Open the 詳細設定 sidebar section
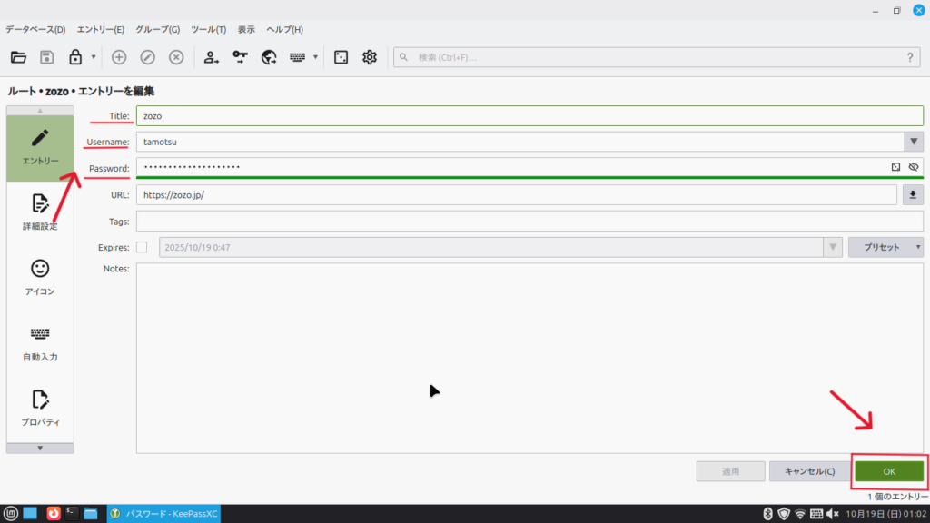The width and height of the screenshot is (930, 523). (x=40, y=212)
